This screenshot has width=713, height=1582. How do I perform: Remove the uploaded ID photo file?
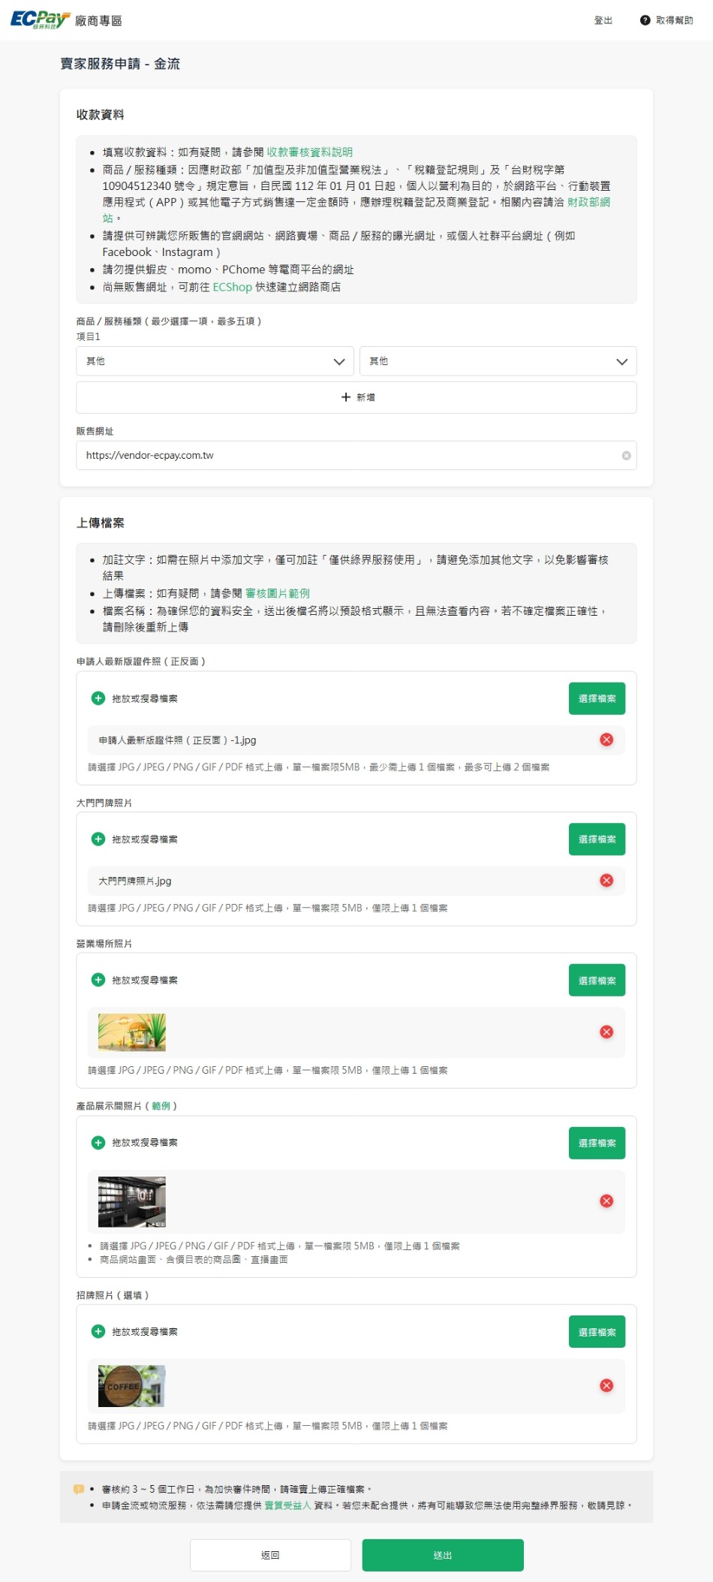606,740
